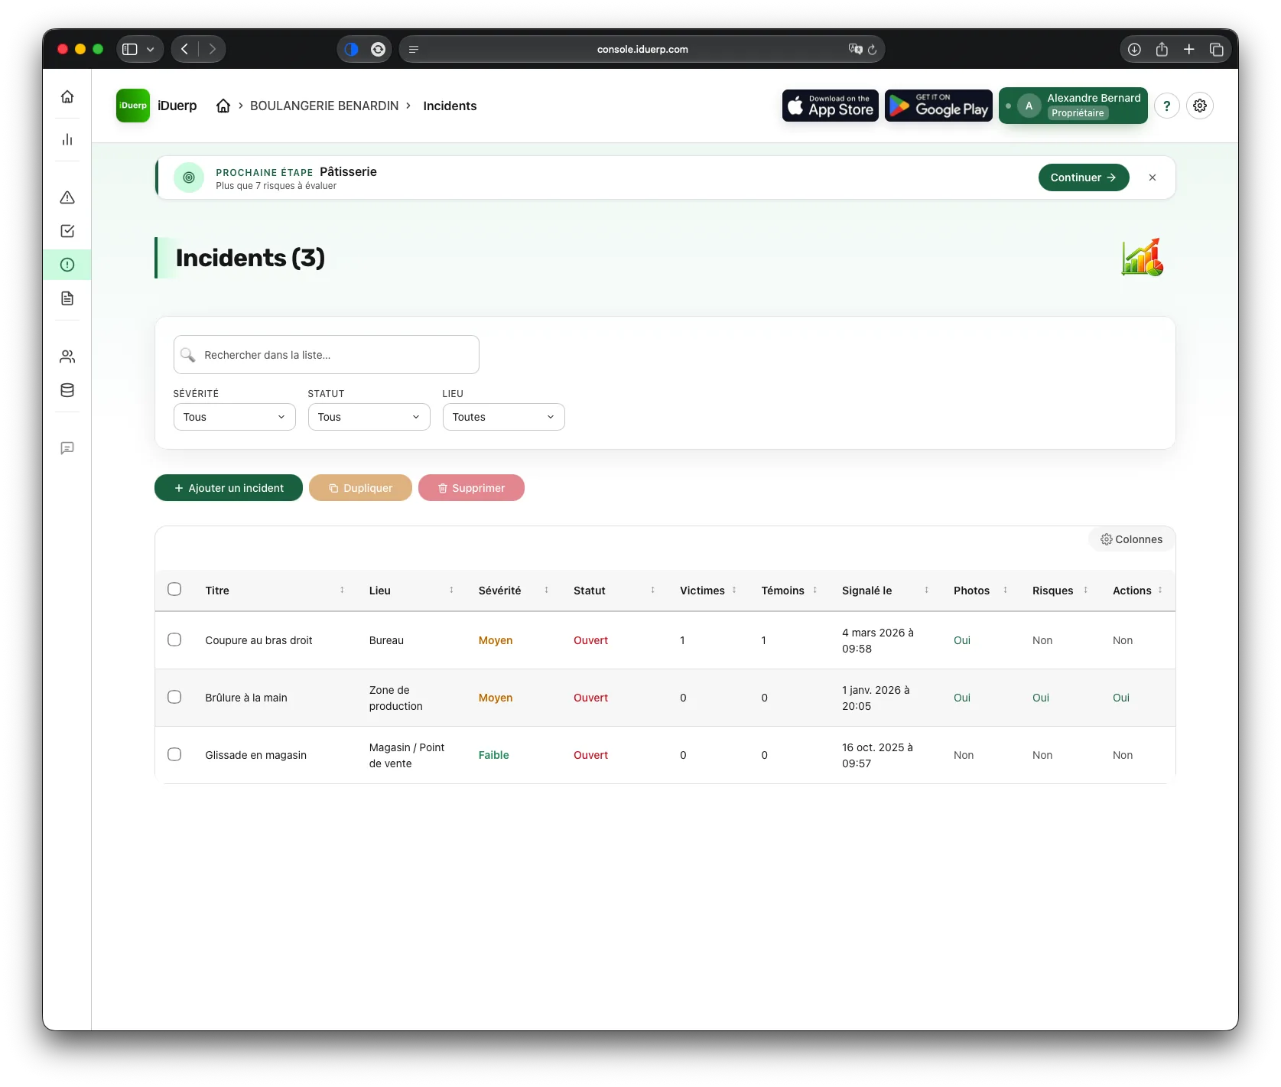Open the App Store download badge
Viewport: 1281px width, 1087px height.
tap(831, 106)
